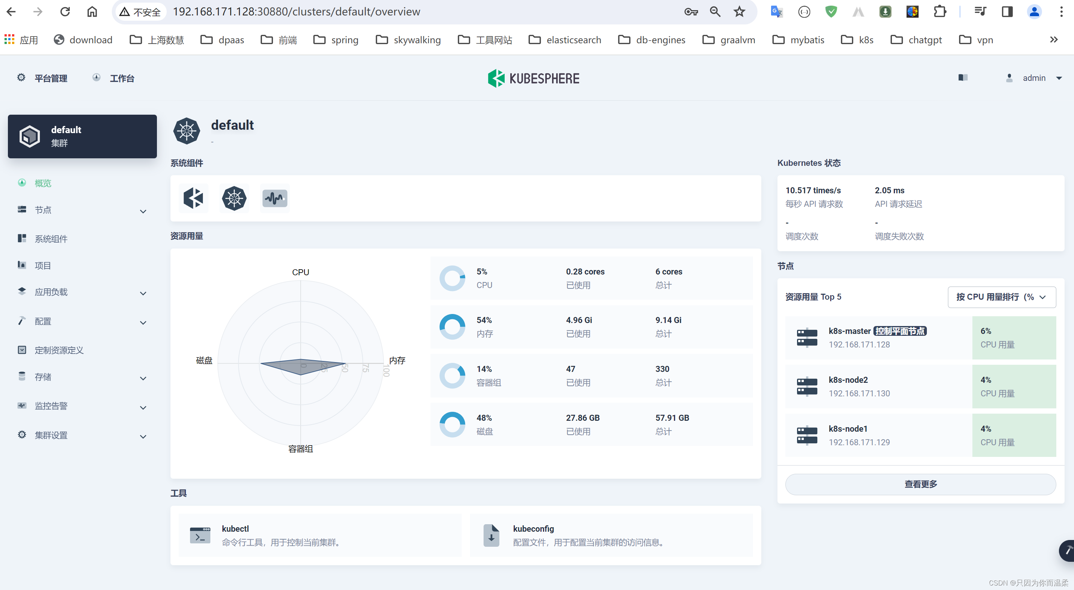
Task: Click the documentation book icon in header
Action: 963,78
